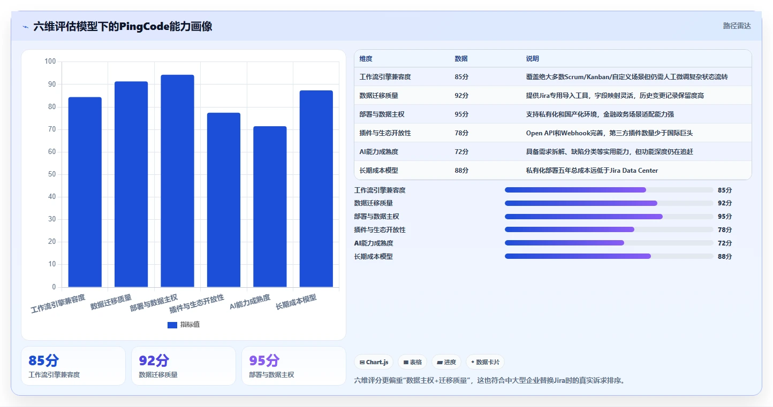Image resolution: width=773 pixels, height=407 pixels.
Task: Click the 指标值 legend label
Action: (190, 325)
